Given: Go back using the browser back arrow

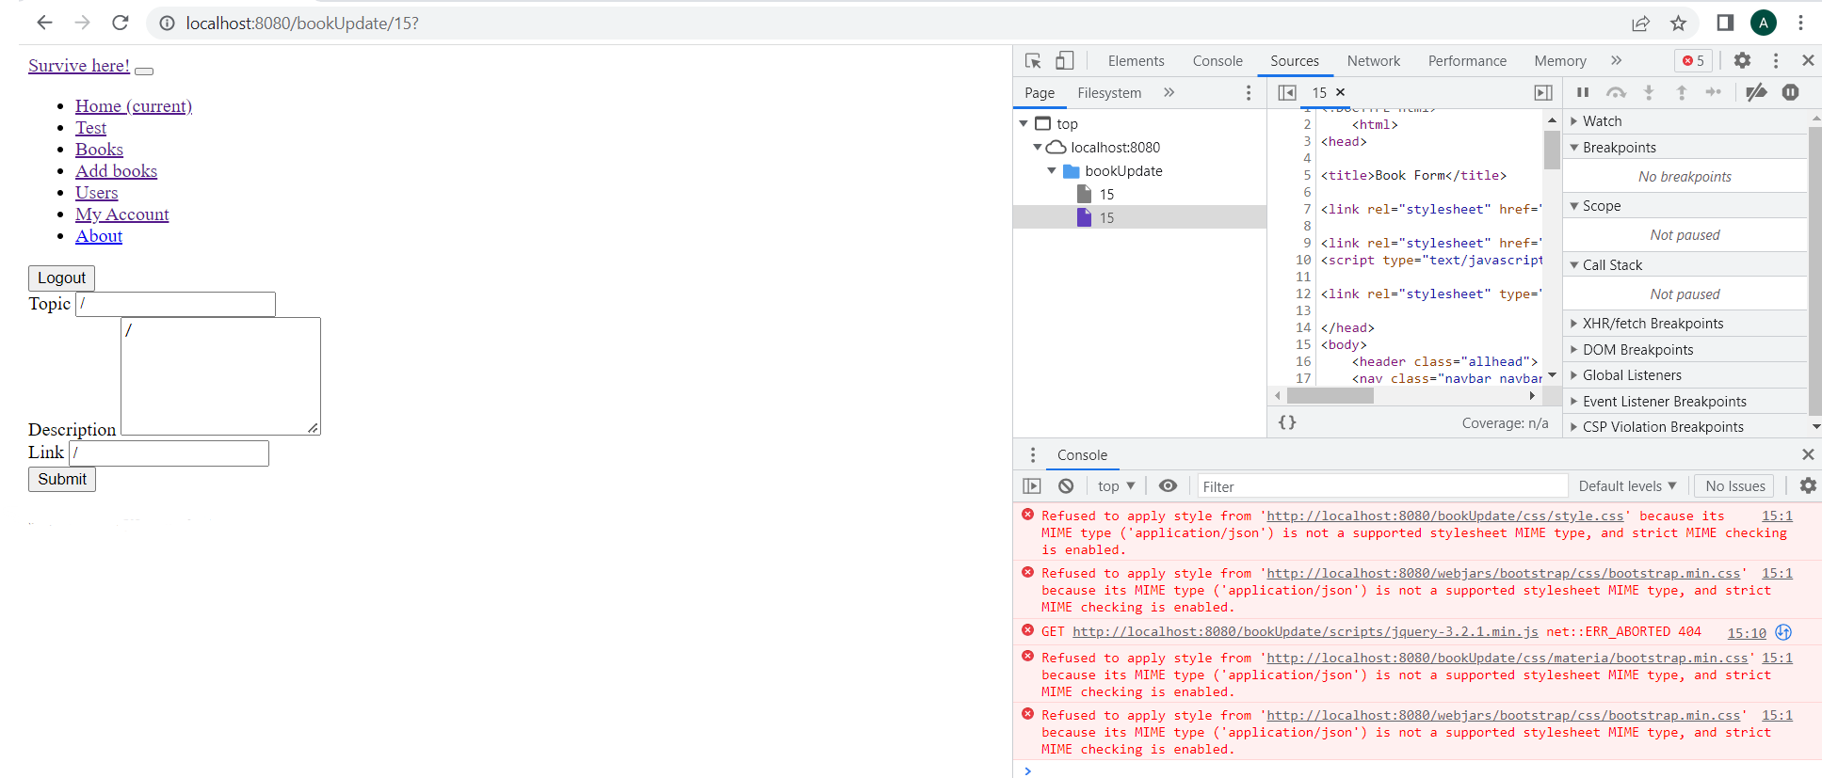Looking at the screenshot, I should (44, 23).
